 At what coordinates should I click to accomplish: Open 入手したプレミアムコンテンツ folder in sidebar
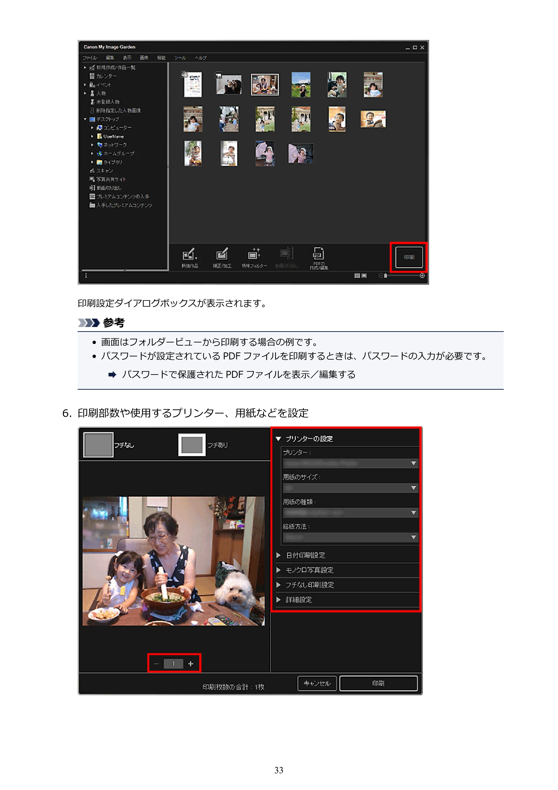(121, 205)
